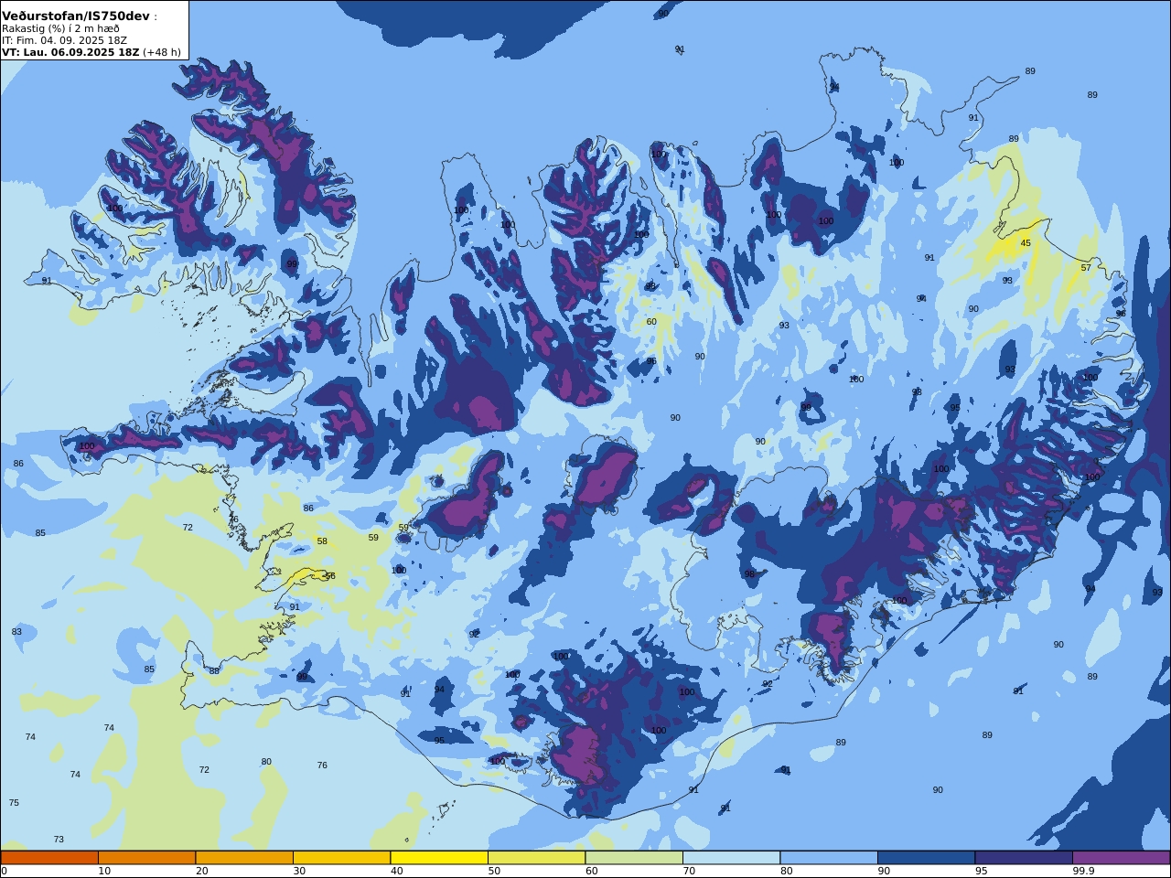Click the medium blue 80–90 legend segment
The image size is (1171, 878).
pyautogui.click(x=829, y=858)
